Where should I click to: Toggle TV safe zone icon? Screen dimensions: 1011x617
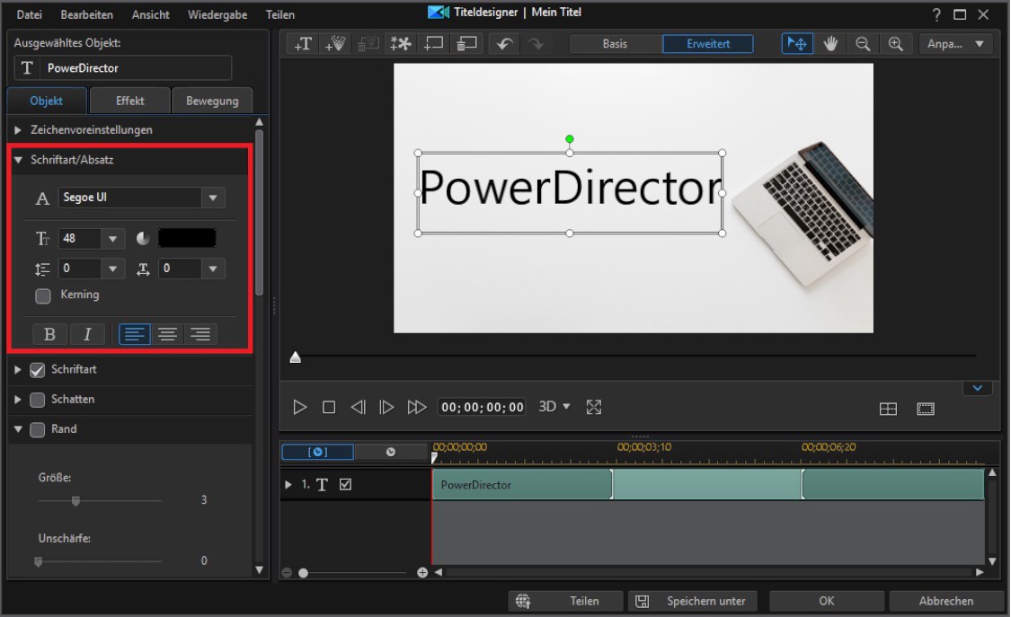click(926, 409)
